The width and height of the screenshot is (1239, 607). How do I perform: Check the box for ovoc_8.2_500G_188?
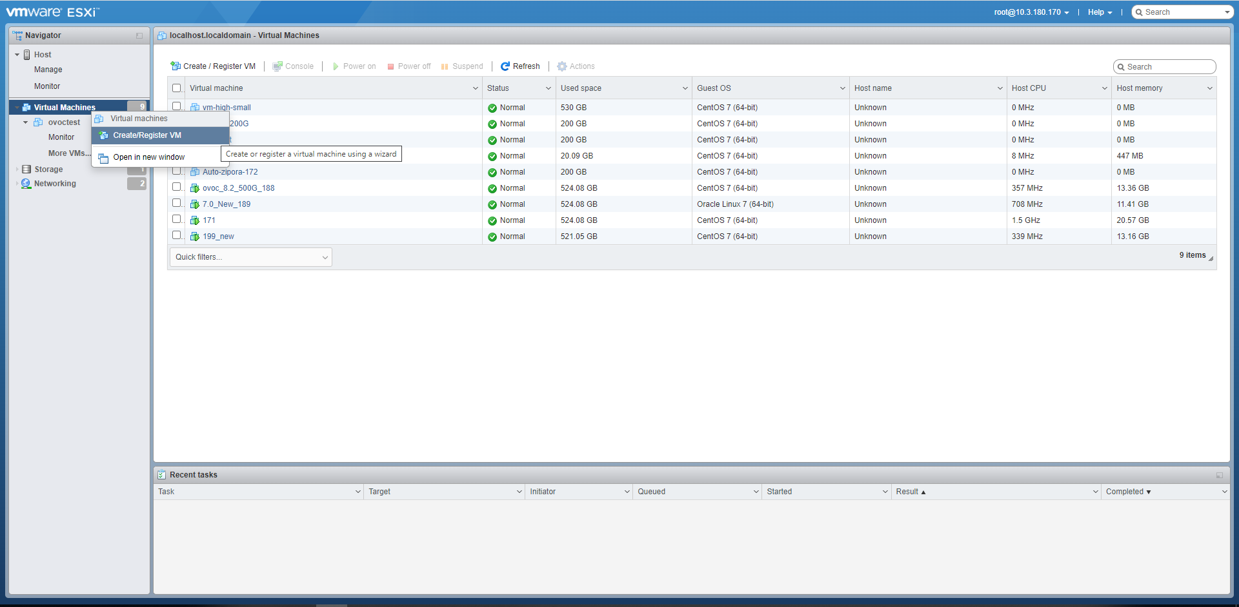coord(177,187)
